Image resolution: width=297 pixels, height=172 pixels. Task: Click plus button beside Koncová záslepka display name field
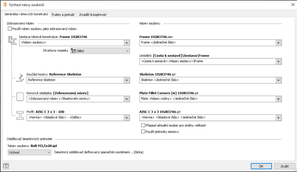[126, 98]
